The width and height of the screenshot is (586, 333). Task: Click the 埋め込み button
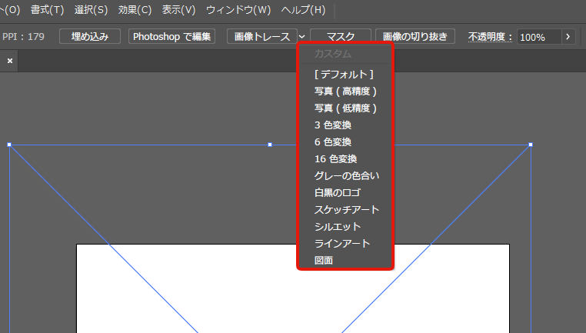pyautogui.click(x=90, y=37)
